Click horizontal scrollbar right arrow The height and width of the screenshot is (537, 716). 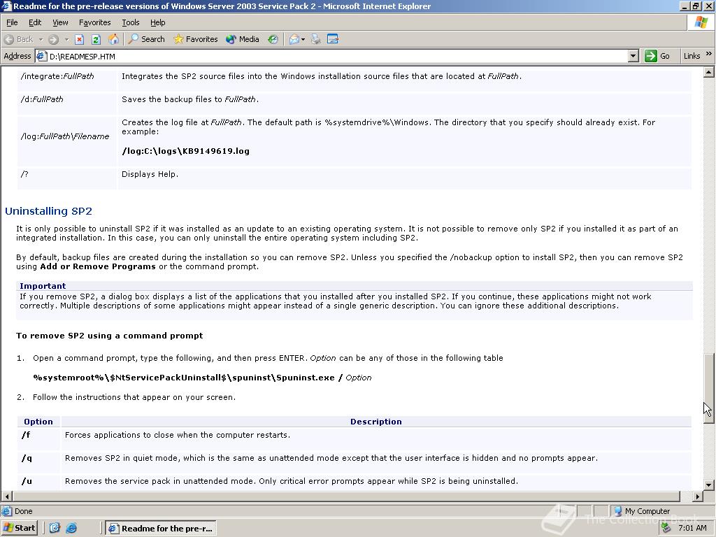pos(698,496)
